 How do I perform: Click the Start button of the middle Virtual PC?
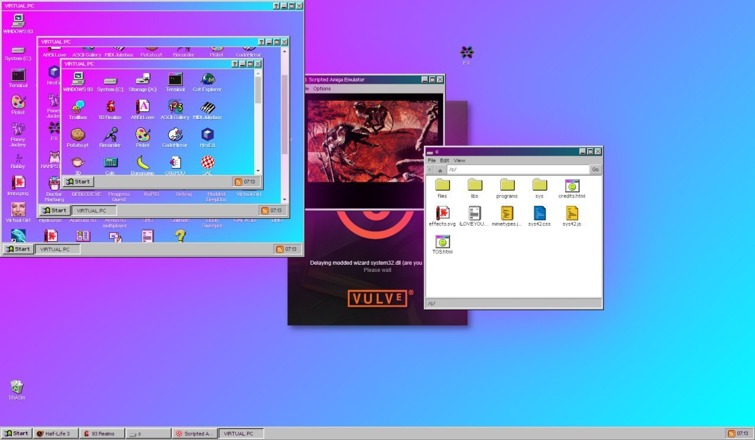(55, 211)
